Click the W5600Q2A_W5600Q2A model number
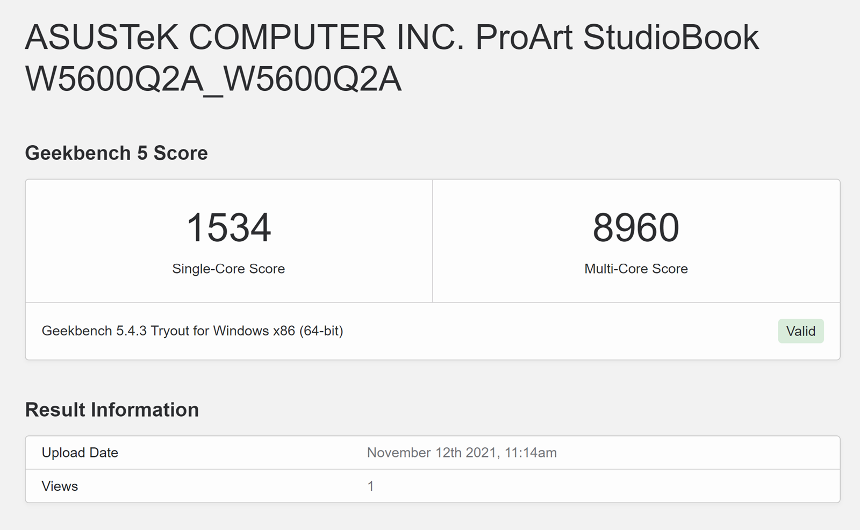 pyautogui.click(x=213, y=80)
